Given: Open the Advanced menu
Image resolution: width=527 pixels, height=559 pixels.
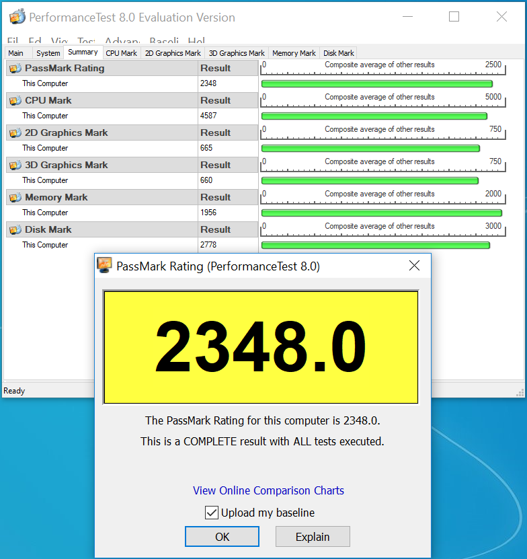Looking at the screenshot, I should click(122, 40).
